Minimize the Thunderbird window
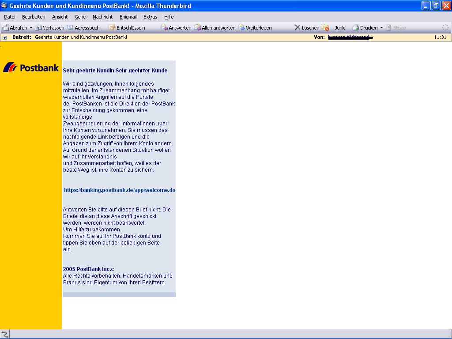The height and width of the screenshot is (339, 452). tap(426, 5)
